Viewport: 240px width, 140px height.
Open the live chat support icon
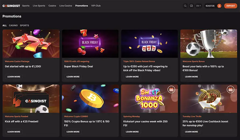pos(191,6)
